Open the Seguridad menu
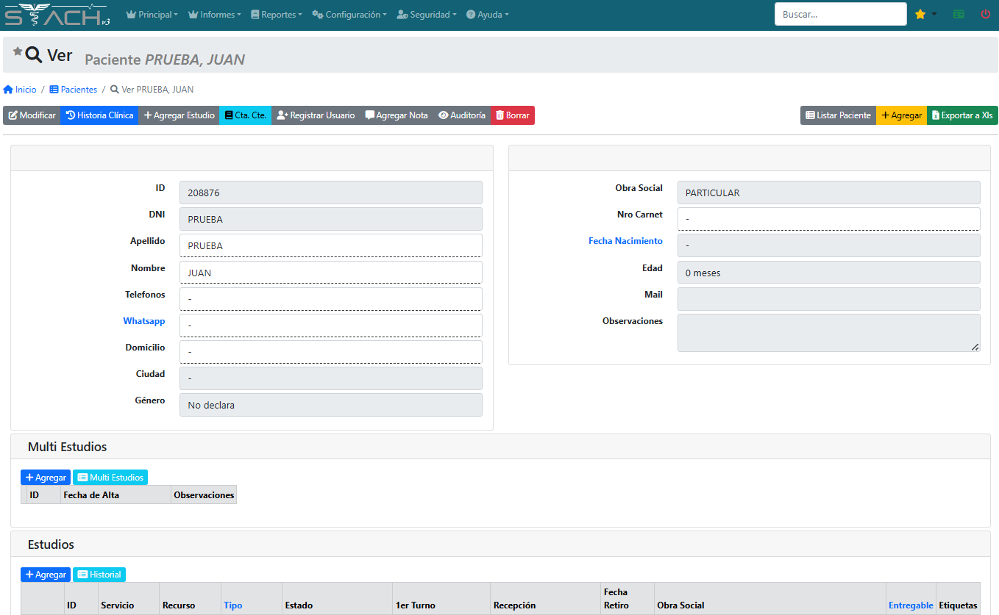 (427, 15)
